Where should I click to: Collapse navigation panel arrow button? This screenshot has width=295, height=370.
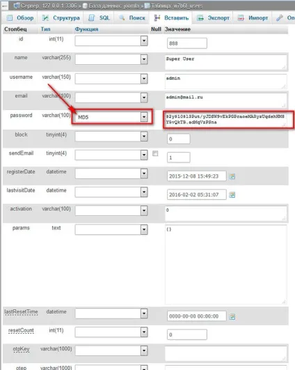coord(5,6)
